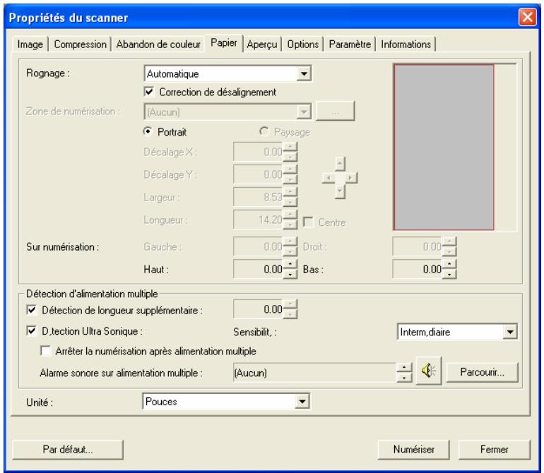Viewport: 544px width, 473px height.
Task: Switch to the Options tab
Action: (x=302, y=44)
